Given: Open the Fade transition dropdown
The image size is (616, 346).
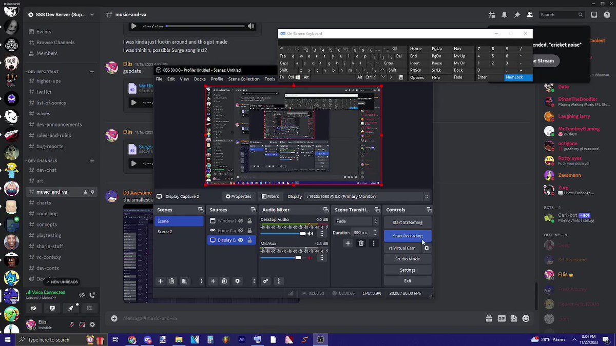Looking at the screenshot, I should (x=356, y=221).
